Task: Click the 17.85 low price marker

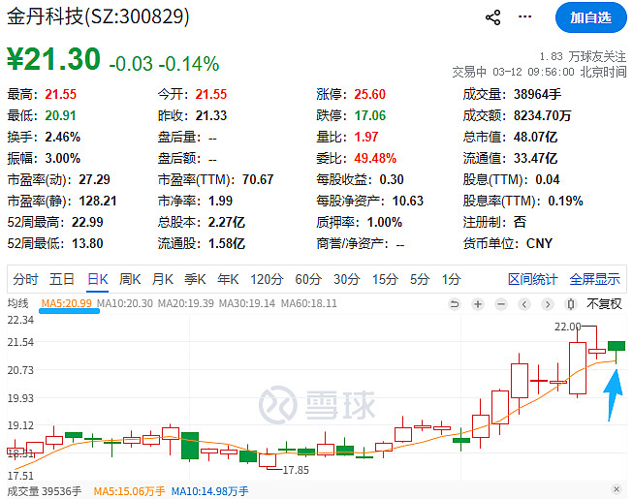Action: 296,470
